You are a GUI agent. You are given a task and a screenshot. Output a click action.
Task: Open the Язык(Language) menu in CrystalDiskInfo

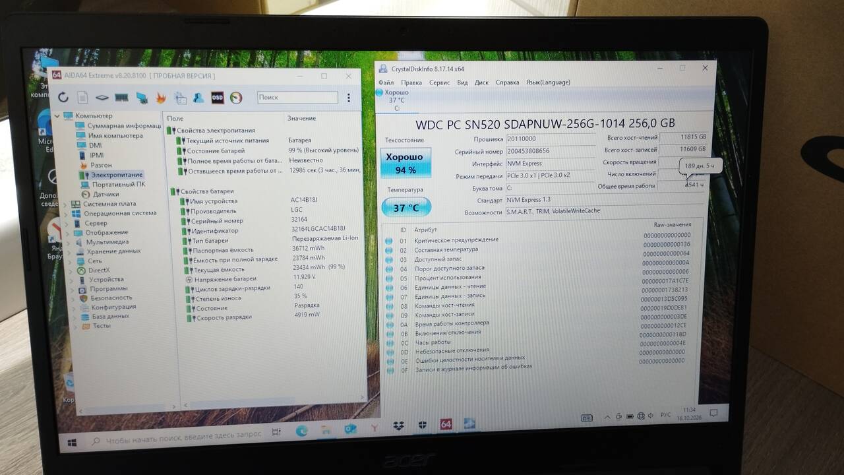[x=548, y=82]
